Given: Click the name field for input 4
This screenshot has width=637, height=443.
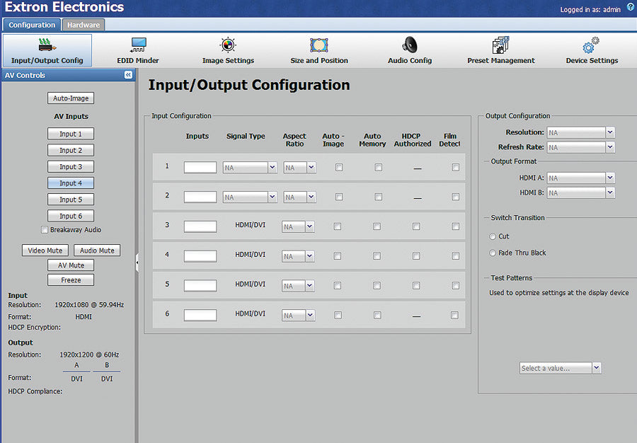Looking at the screenshot, I should [x=200, y=256].
